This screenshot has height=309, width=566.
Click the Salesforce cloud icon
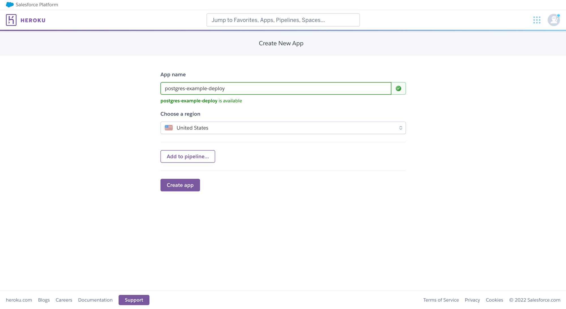10,5
